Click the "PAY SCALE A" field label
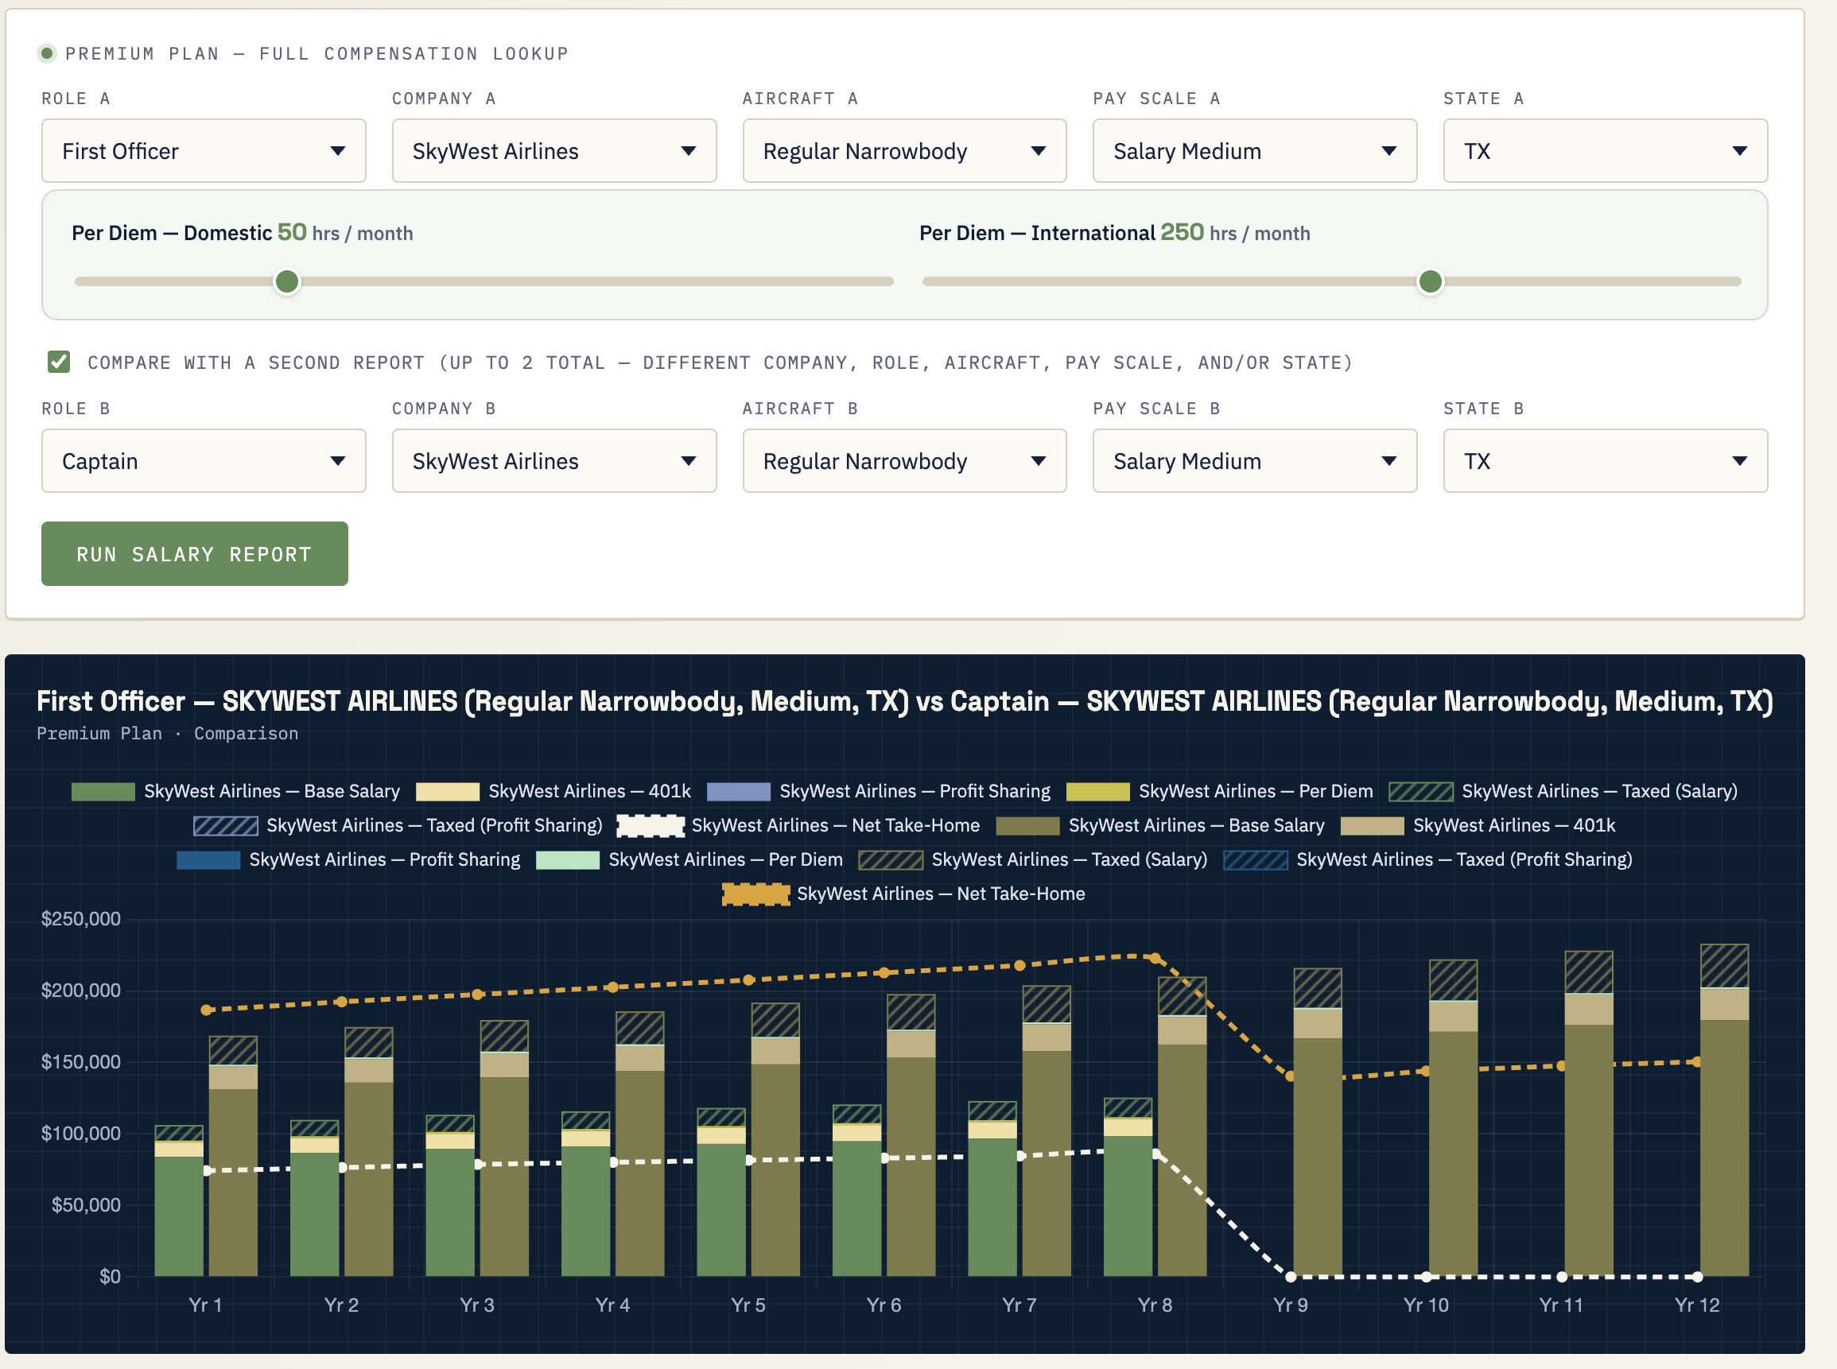 pyautogui.click(x=1156, y=99)
